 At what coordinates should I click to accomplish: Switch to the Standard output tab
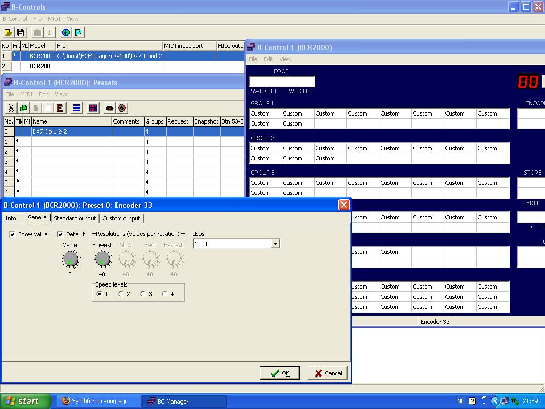(x=75, y=218)
